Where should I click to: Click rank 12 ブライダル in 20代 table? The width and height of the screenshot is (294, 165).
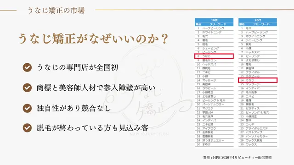point(258,72)
